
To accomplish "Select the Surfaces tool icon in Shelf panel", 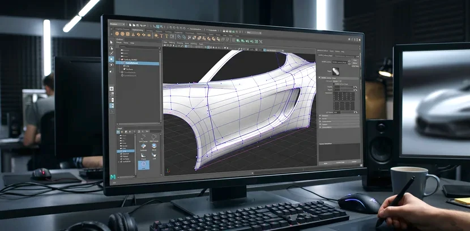I will (x=144, y=147).
